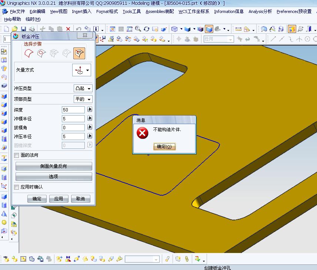Select second selection step icon
317x270 pixels.
(x=41, y=53)
